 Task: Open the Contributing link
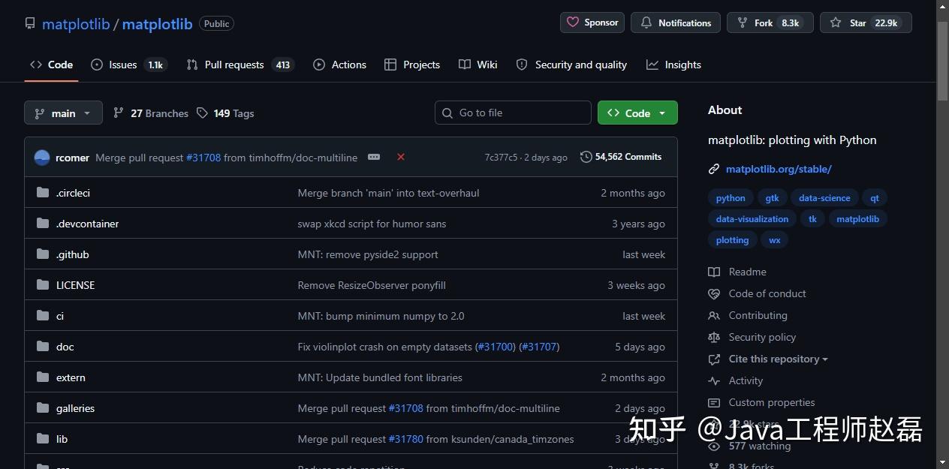point(758,315)
